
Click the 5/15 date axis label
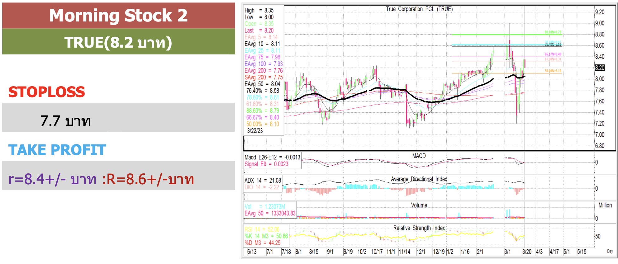pyautogui.click(x=582, y=252)
